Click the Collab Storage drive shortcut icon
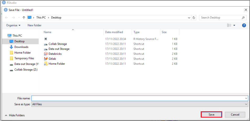Screen dimensions: 250x121 tap(46, 44)
